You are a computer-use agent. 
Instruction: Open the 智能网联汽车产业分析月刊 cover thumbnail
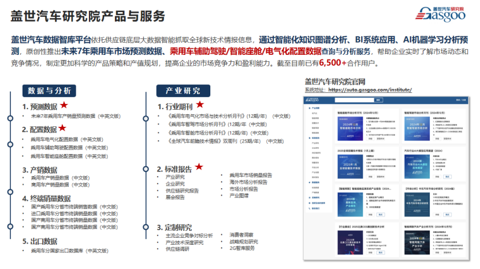(417, 242)
